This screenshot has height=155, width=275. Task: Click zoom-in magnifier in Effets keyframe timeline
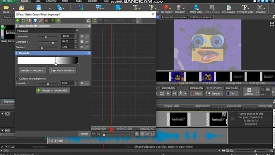[x=137, y=134]
